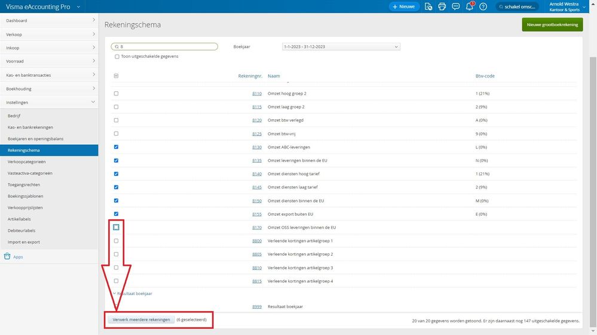Image resolution: width=597 pixels, height=335 pixels.
Task: Uncheck the 8130 Omzet ABC-leveringen checkbox
Action: coord(116,147)
